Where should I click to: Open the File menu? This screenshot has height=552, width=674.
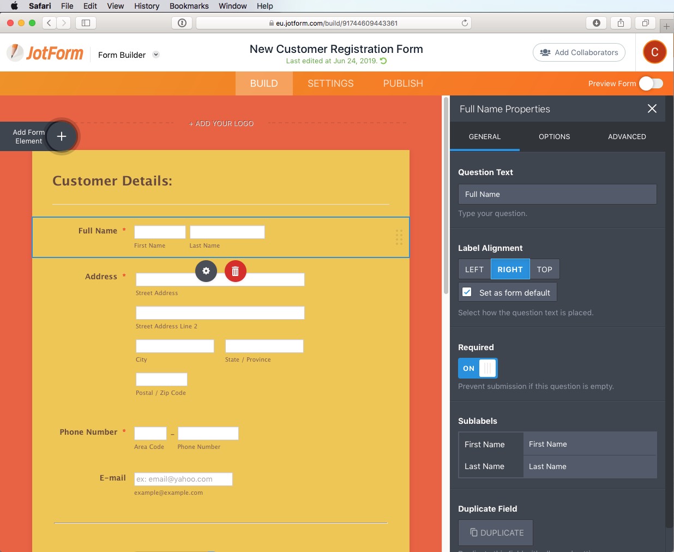(67, 6)
